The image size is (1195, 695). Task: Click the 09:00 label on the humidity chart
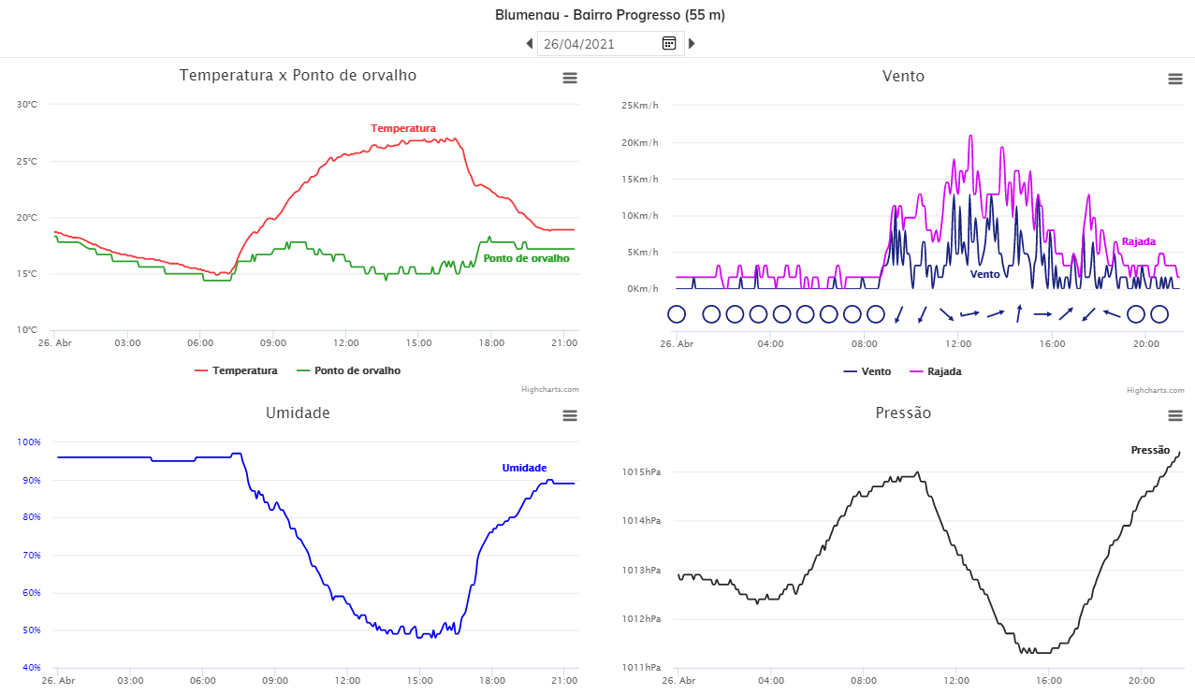[274, 681]
